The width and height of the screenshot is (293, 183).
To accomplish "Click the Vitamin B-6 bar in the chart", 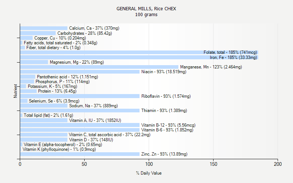I will (x=80, y=130).
